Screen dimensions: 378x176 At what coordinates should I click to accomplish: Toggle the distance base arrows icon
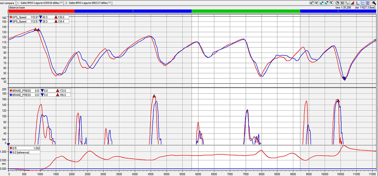[x=342, y=3]
